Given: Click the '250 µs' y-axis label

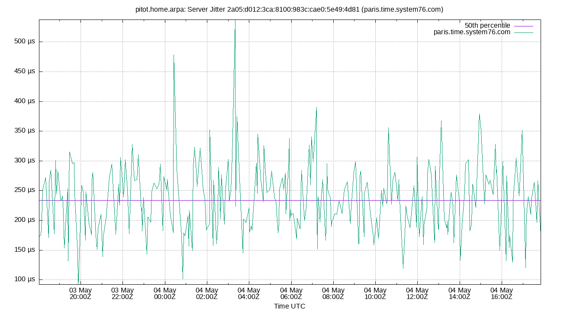Looking at the screenshot, I should pos(25,190).
